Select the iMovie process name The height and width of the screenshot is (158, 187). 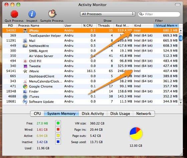(34, 71)
